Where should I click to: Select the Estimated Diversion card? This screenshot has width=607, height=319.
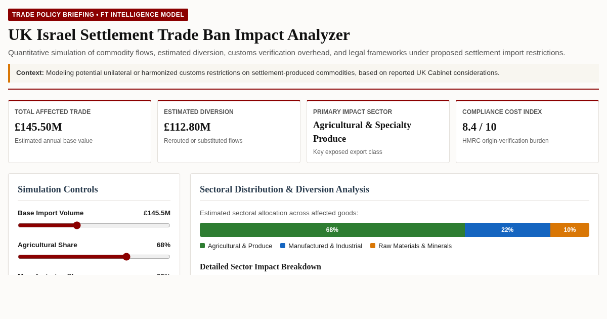pos(229,131)
